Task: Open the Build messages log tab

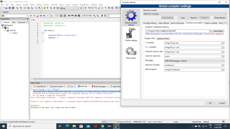Action: point(100,86)
